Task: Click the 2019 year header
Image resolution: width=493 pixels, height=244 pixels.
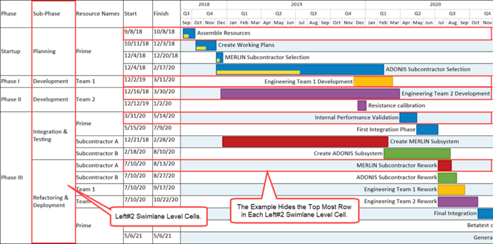Action: [296, 4]
